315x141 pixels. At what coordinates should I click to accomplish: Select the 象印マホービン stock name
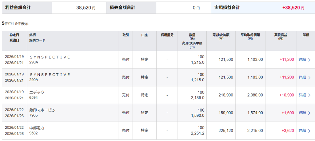point(42,110)
